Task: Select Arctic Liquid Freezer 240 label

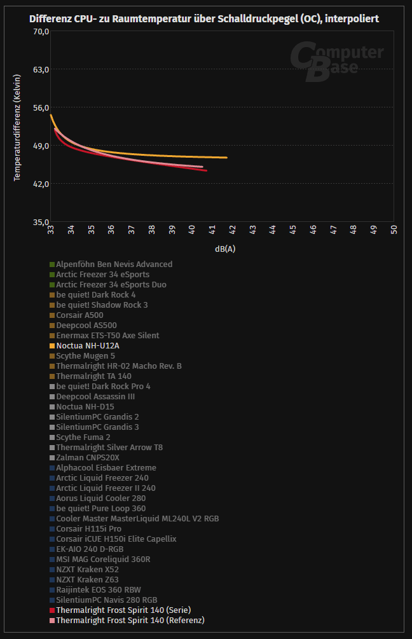Action: [x=102, y=478]
